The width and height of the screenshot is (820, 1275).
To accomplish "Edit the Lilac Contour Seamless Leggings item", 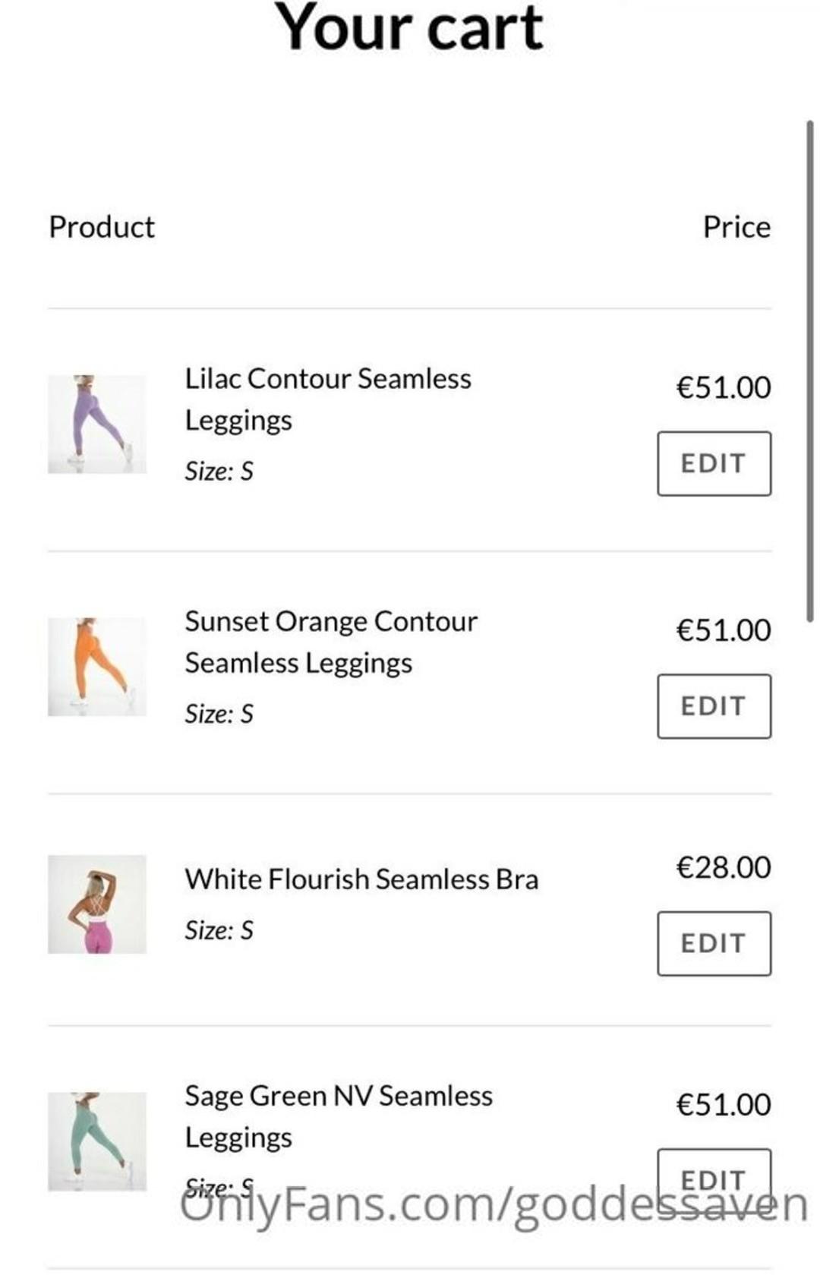I will point(714,463).
